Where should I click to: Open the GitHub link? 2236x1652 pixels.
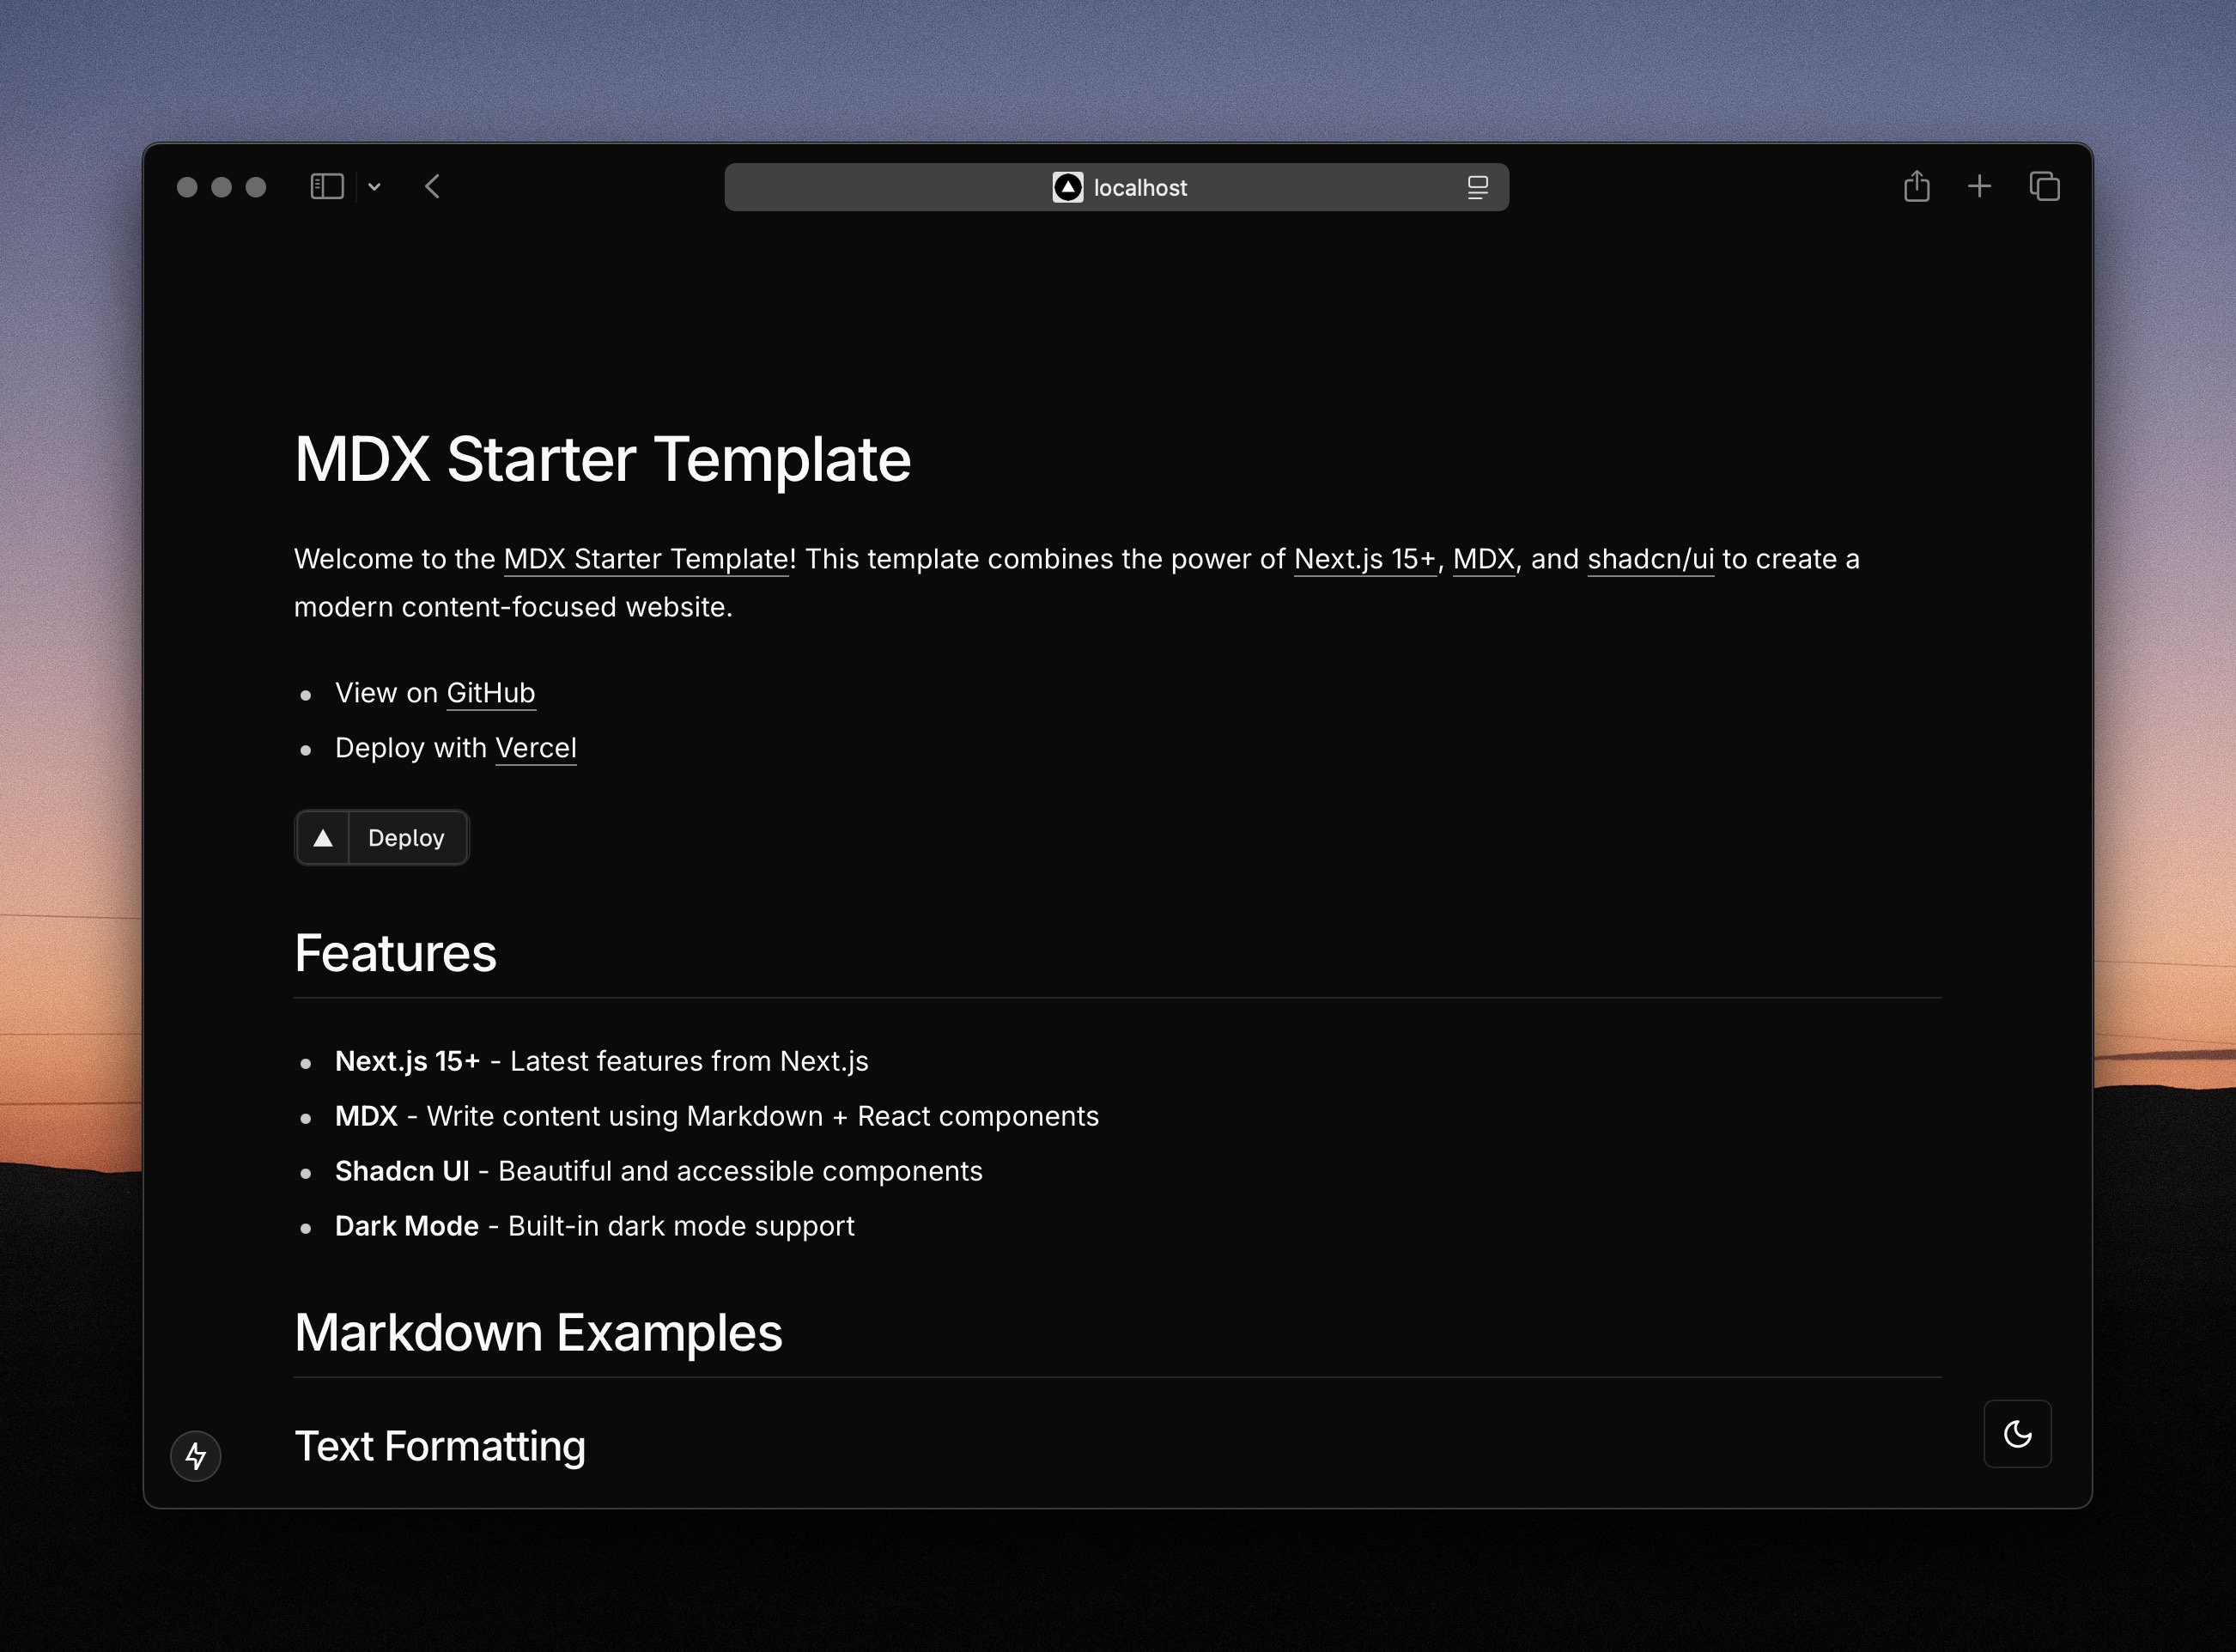490,692
